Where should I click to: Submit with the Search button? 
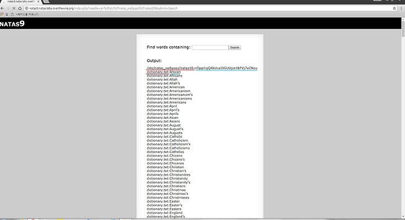235,47
